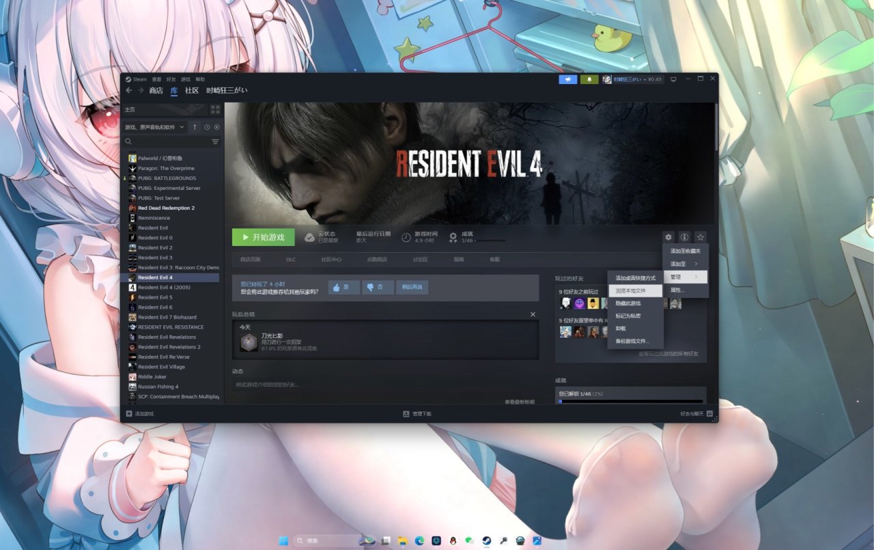Click thumbs down 否 button

[378, 287]
